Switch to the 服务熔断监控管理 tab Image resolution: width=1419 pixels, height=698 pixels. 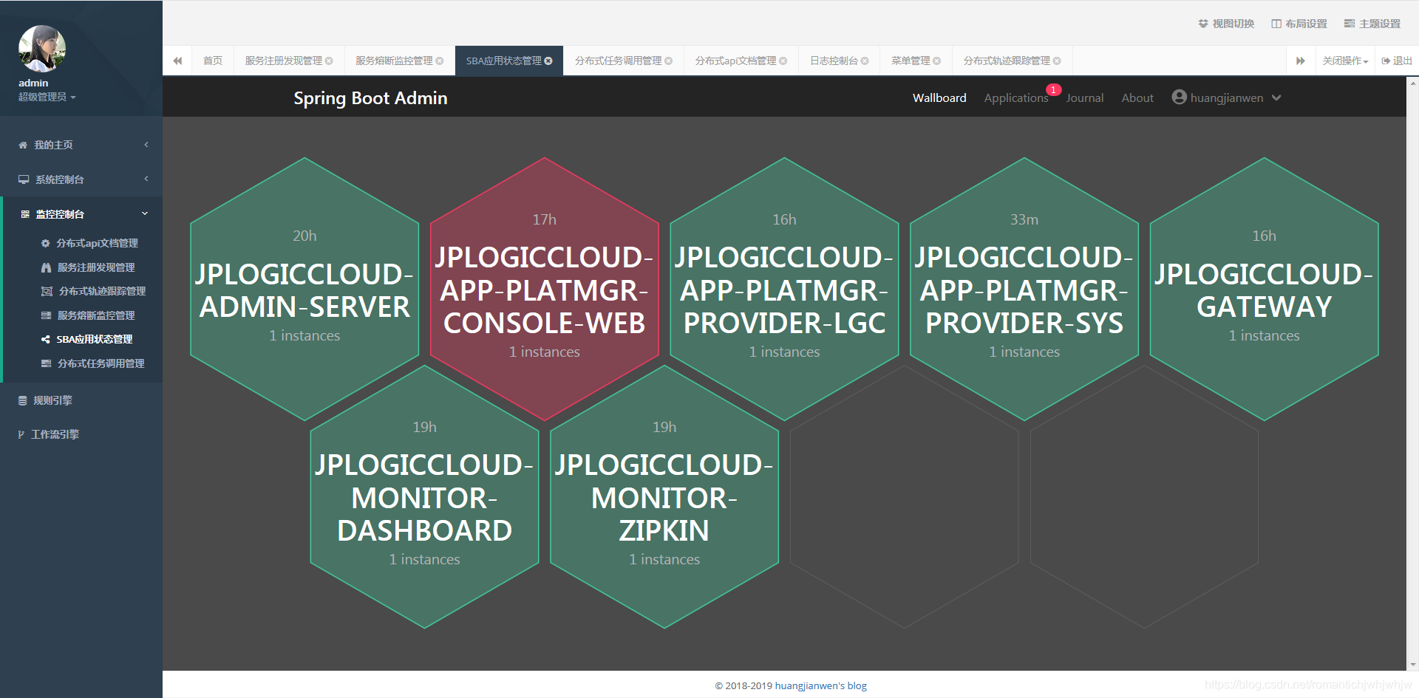coord(395,61)
